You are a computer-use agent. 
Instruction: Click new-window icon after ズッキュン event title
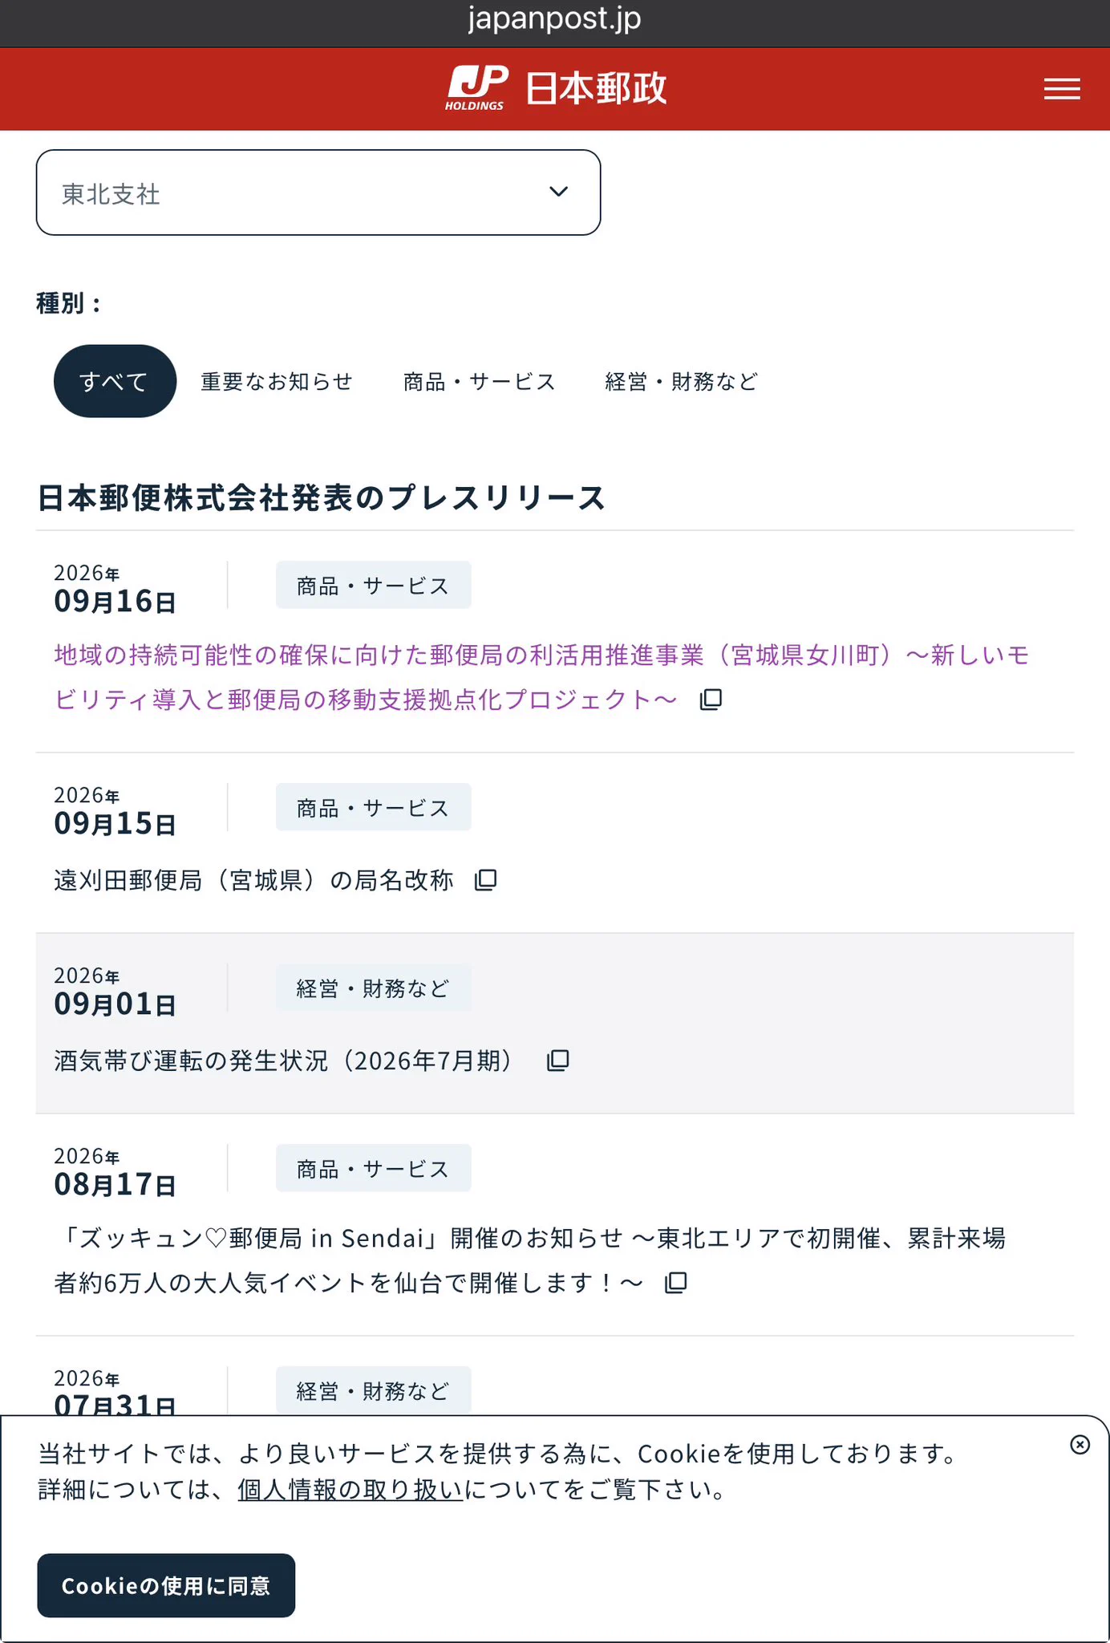[x=676, y=1283]
